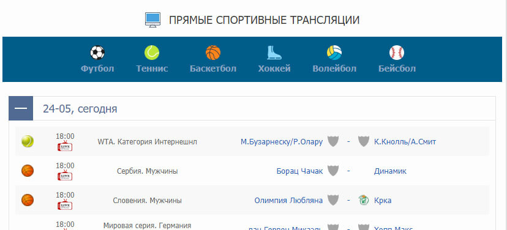Click the hockey skate icon

(274, 53)
